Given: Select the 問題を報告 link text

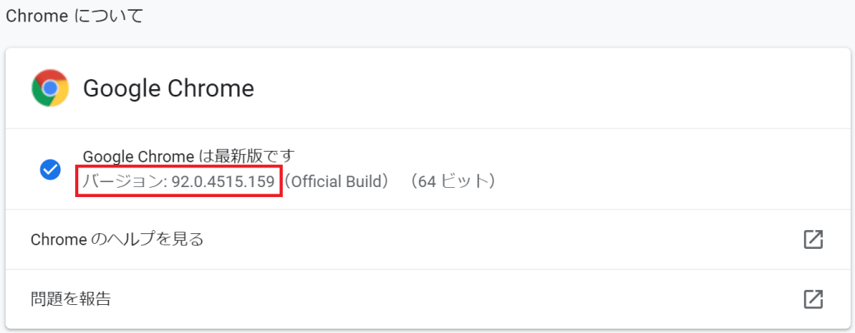Looking at the screenshot, I should (x=71, y=298).
